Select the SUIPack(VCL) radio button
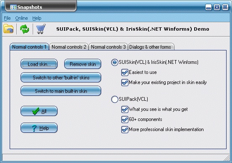Viewport: 232px width, 163px height. (x=115, y=99)
